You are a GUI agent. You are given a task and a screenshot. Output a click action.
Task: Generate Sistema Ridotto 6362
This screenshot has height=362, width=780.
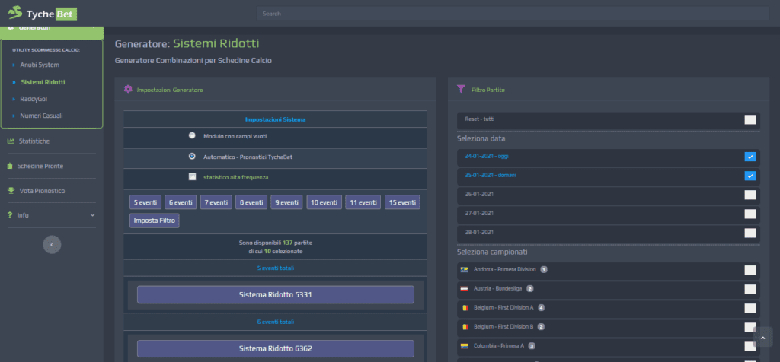point(276,348)
